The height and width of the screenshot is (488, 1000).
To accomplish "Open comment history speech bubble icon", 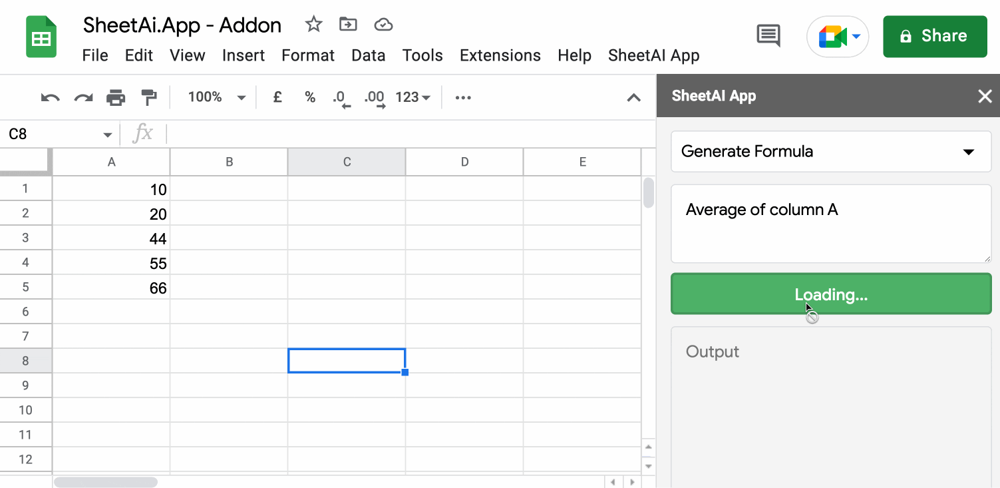I will coord(768,35).
